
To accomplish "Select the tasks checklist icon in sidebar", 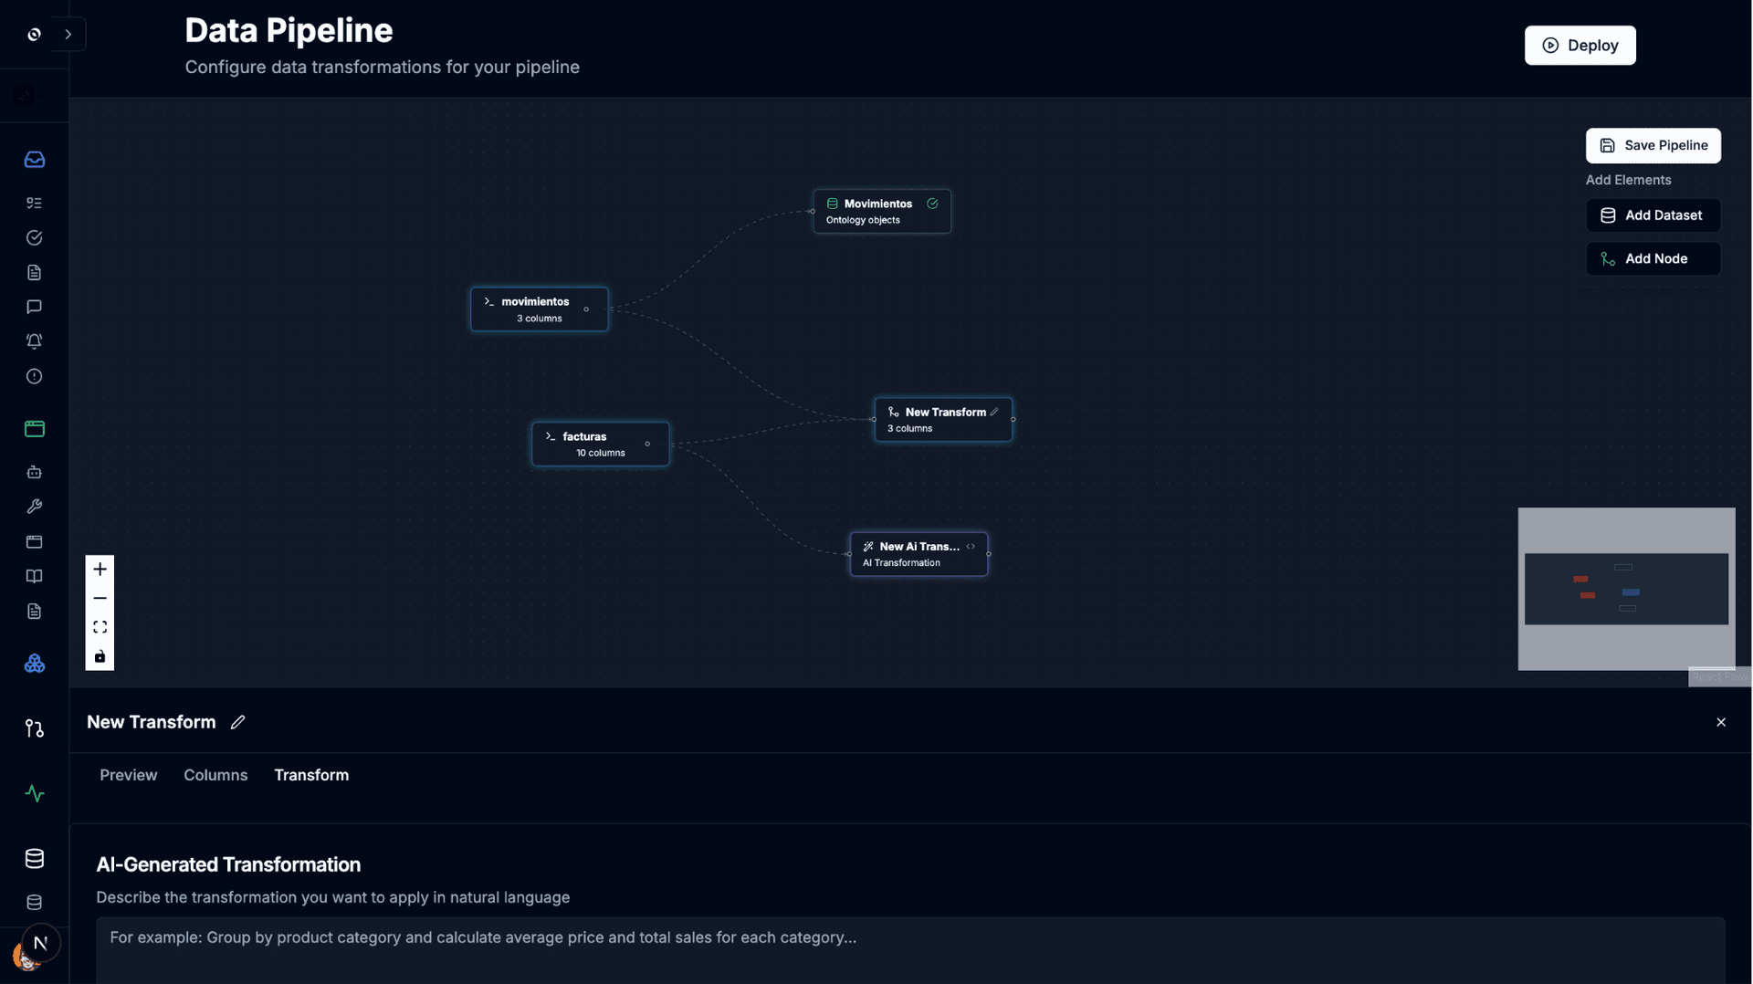I will point(34,203).
